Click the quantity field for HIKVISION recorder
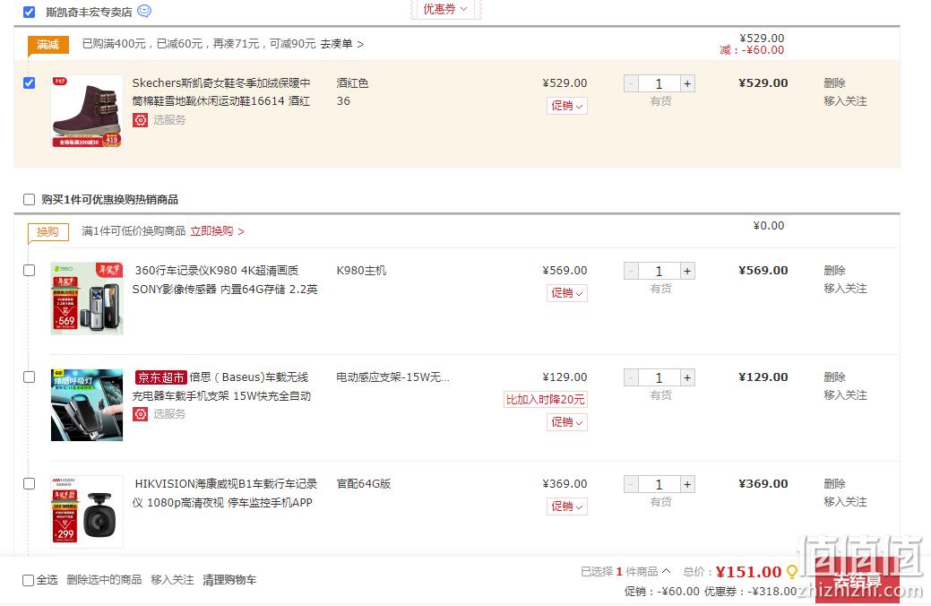931x606 pixels. pyautogui.click(x=659, y=484)
